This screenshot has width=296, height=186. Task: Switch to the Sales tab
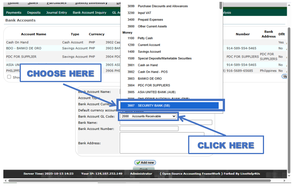[33, 3]
